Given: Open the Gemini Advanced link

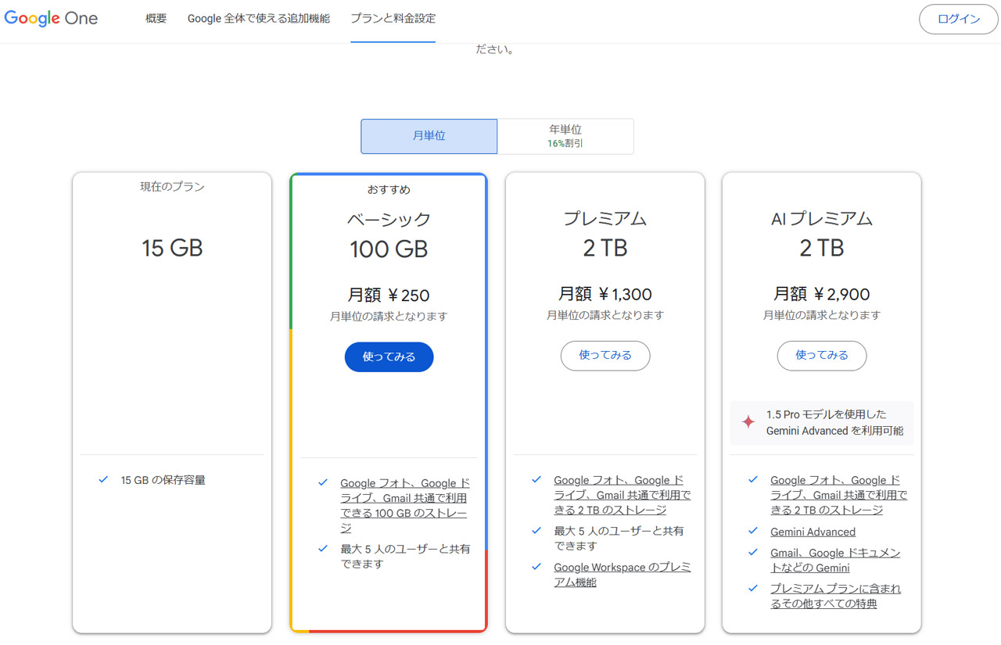Looking at the screenshot, I should point(813,532).
